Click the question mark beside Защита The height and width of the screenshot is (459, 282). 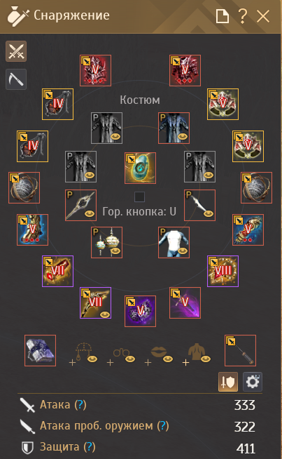click(90, 447)
